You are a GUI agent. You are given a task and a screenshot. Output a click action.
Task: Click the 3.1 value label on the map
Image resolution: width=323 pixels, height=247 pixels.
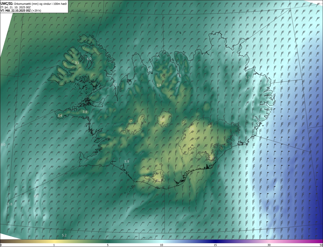[77, 63]
